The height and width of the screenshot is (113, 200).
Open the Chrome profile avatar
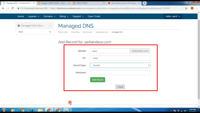(192, 8)
